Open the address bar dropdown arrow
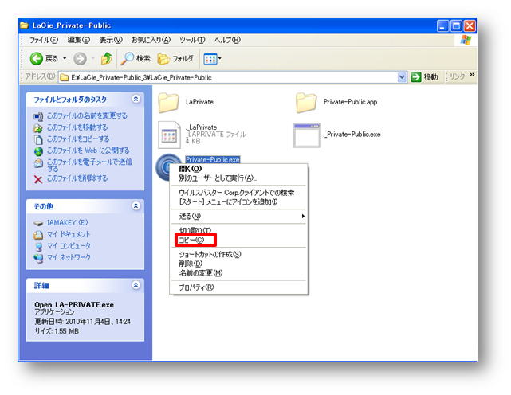The width and height of the screenshot is (511, 395). click(402, 77)
